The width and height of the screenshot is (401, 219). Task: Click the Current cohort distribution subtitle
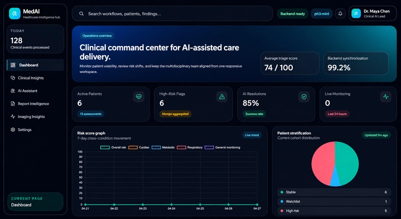(x=298, y=138)
